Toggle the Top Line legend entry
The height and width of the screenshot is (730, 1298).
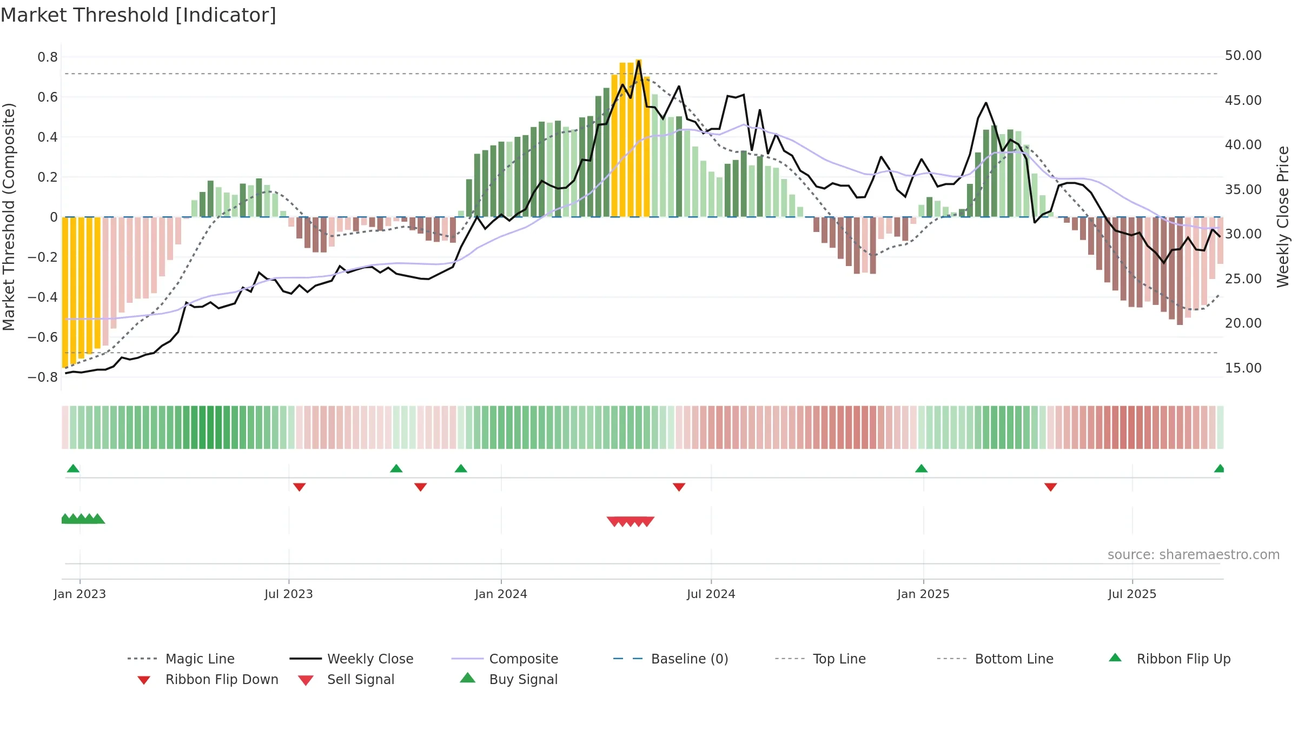pos(820,659)
